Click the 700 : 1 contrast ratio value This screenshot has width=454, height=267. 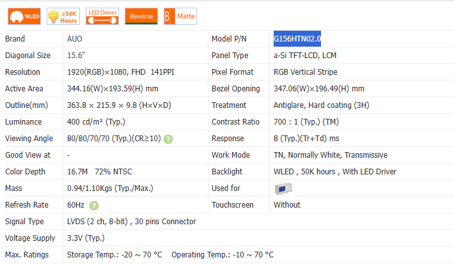tap(306, 122)
